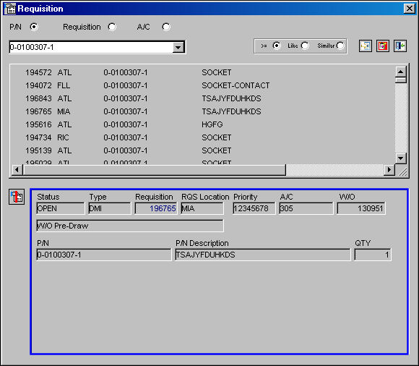Select row 194072 FLL SOCKET-CONTACT
The width and height of the screenshot is (419, 366).
tap(202, 85)
